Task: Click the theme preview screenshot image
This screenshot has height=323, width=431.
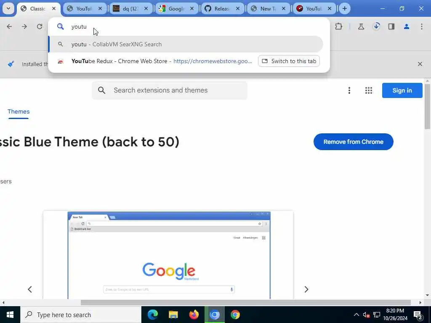Action: [x=168, y=255]
